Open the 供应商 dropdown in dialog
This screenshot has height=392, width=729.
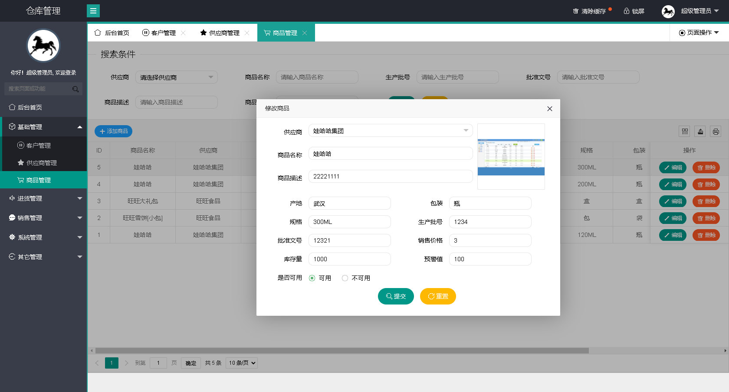tap(391, 131)
